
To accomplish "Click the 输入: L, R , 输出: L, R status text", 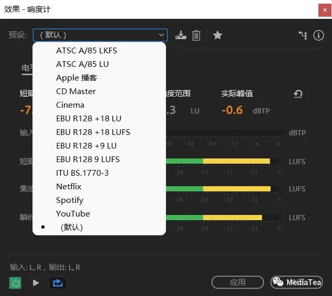I will point(45,267).
